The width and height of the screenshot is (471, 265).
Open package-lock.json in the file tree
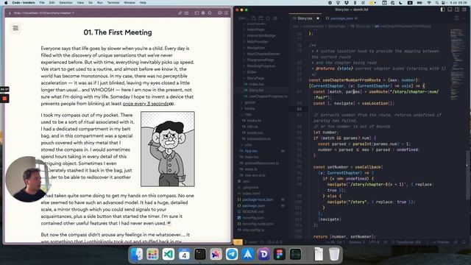point(258,199)
